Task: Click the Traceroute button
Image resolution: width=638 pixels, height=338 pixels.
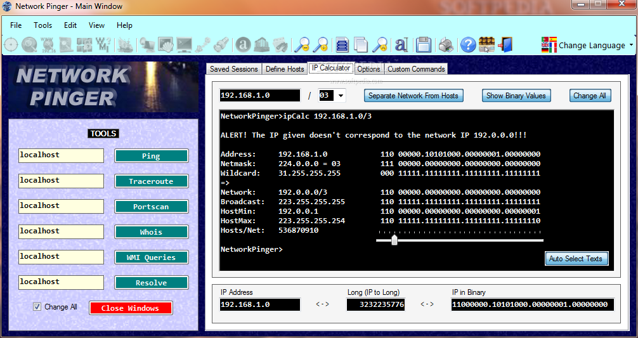Action: click(152, 181)
